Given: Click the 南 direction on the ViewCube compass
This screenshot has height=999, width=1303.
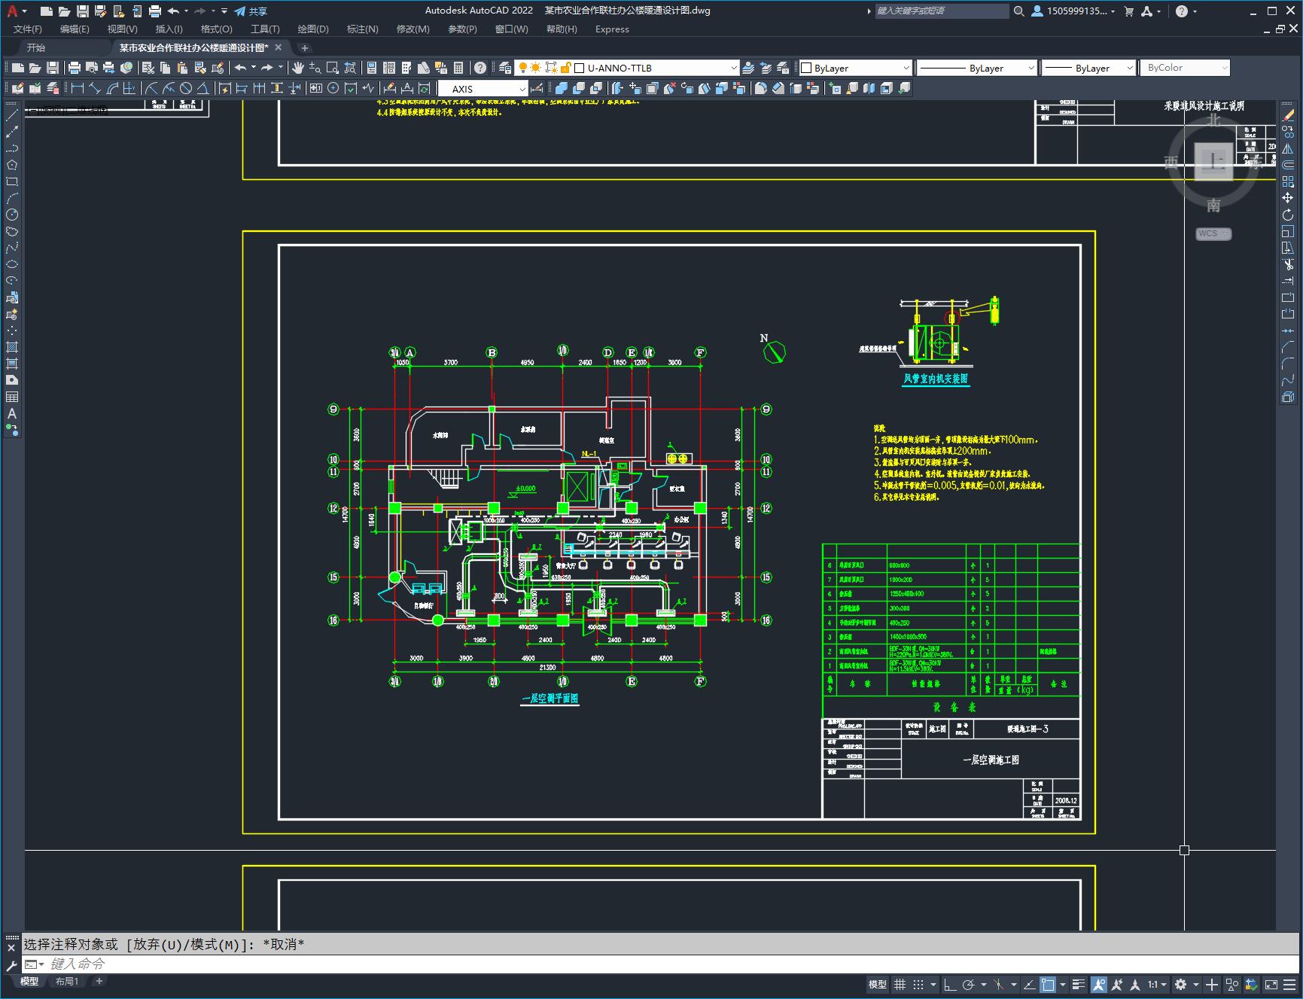Looking at the screenshot, I should [x=1213, y=206].
